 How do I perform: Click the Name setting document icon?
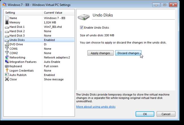click(7, 18)
